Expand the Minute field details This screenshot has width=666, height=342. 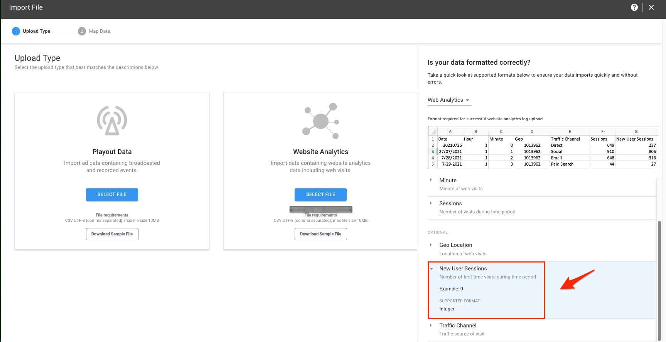[x=431, y=180]
